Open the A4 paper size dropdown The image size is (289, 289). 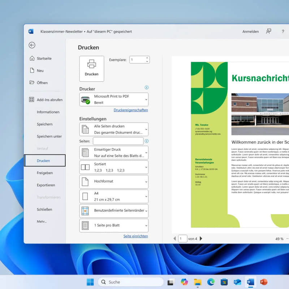(x=113, y=196)
